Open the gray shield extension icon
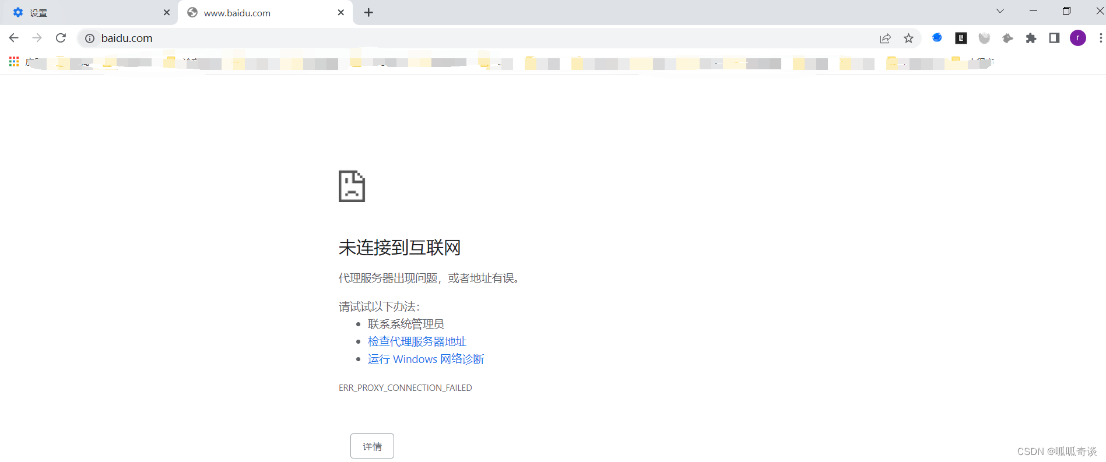The image size is (1106, 462). pyautogui.click(x=984, y=38)
